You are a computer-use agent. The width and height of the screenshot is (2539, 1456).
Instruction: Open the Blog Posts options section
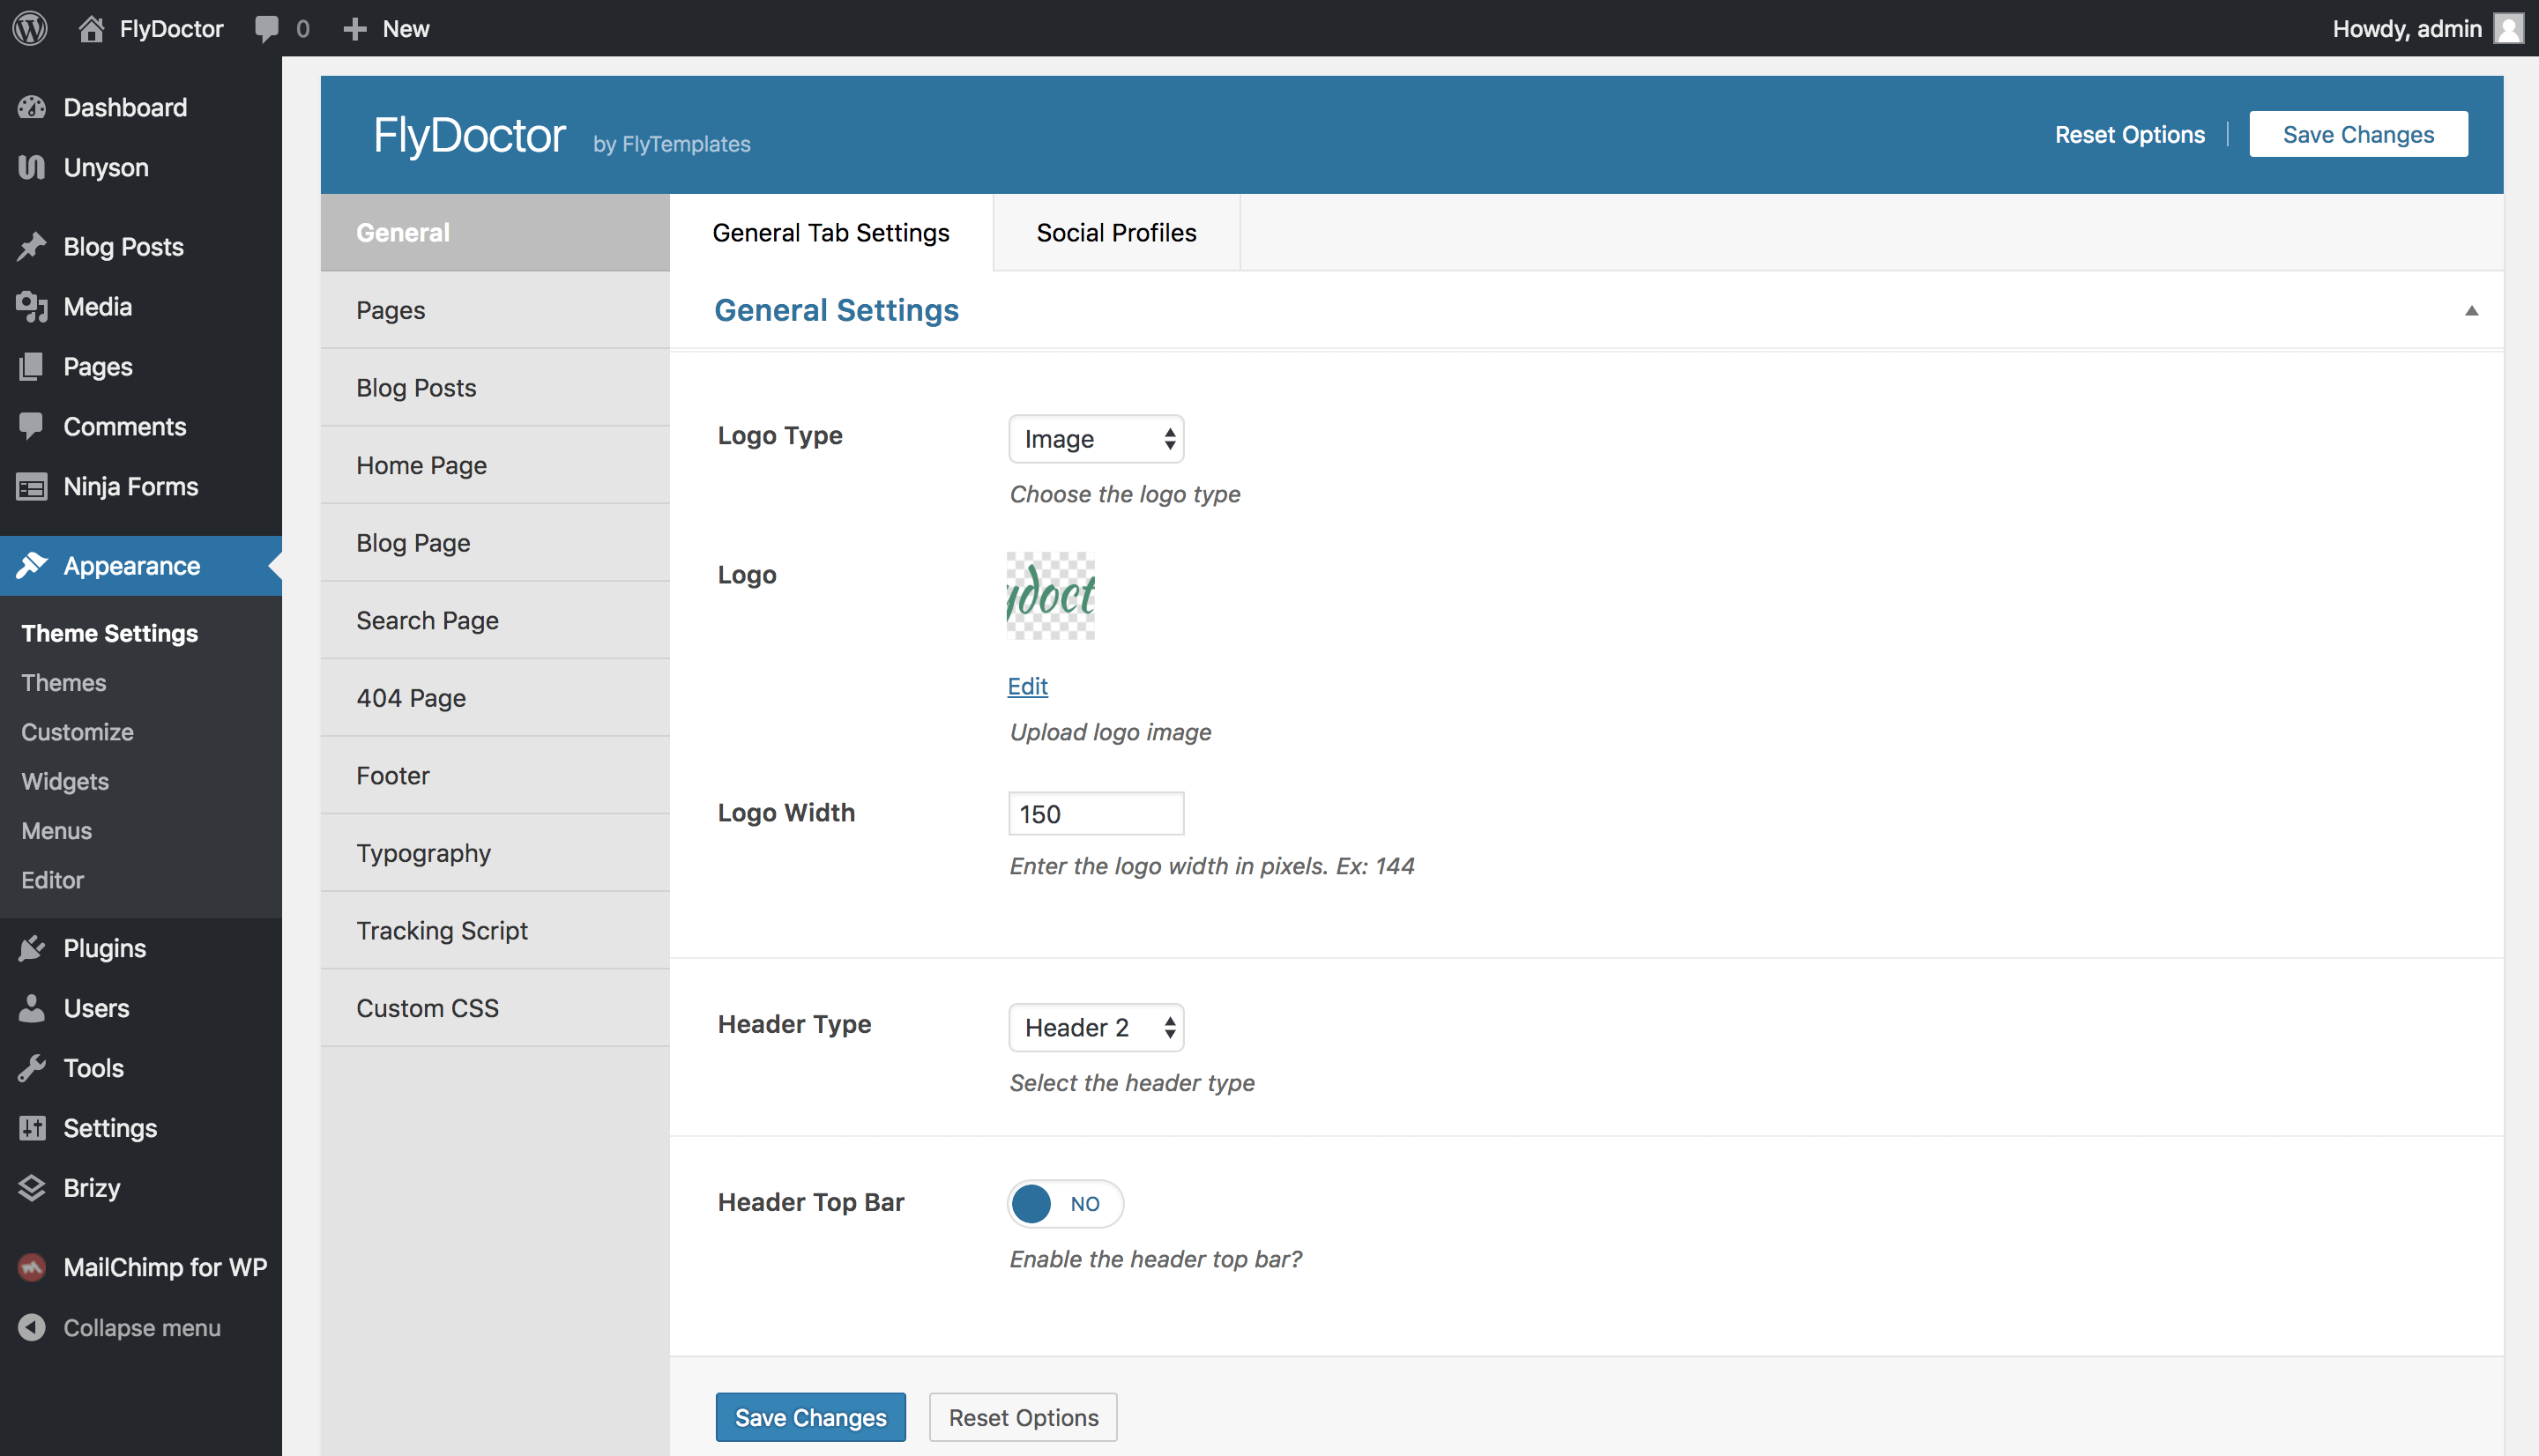point(495,387)
